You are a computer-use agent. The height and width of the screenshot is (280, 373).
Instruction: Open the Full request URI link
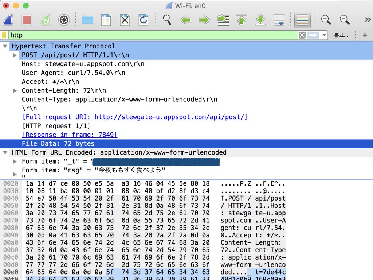tap(135, 117)
